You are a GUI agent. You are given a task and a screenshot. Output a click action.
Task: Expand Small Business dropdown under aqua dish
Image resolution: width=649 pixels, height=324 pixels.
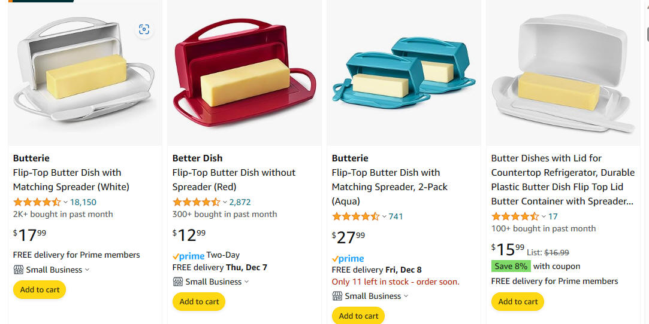406,296
